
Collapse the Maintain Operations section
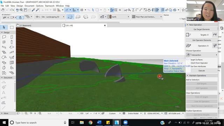[187, 76]
